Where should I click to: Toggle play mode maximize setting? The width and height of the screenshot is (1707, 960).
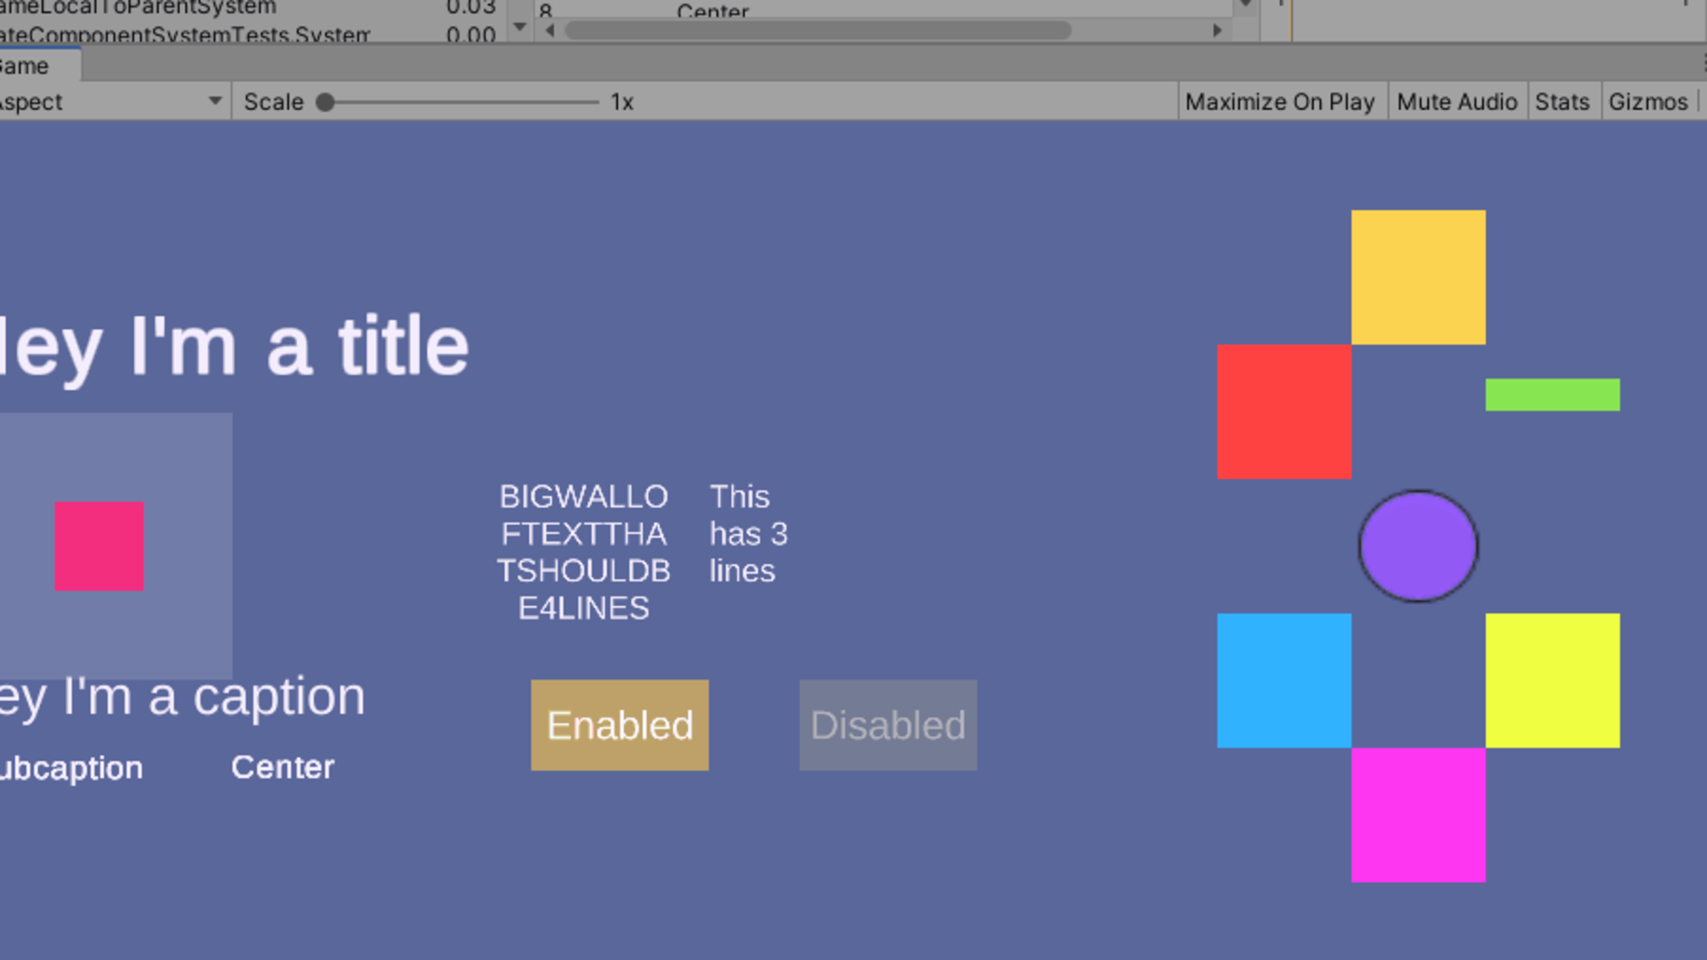1279,102
